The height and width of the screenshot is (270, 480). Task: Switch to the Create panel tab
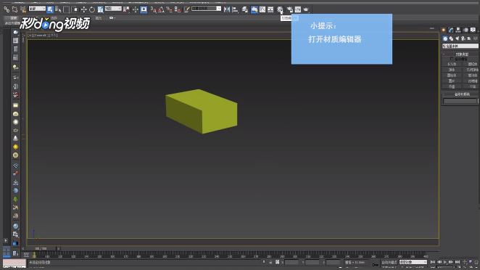[x=444, y=30]
